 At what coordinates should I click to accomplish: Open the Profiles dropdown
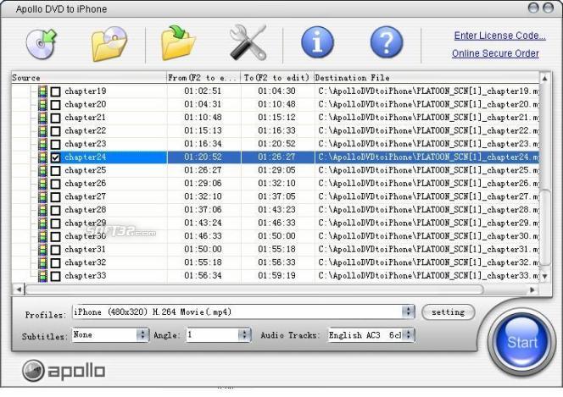408,312
